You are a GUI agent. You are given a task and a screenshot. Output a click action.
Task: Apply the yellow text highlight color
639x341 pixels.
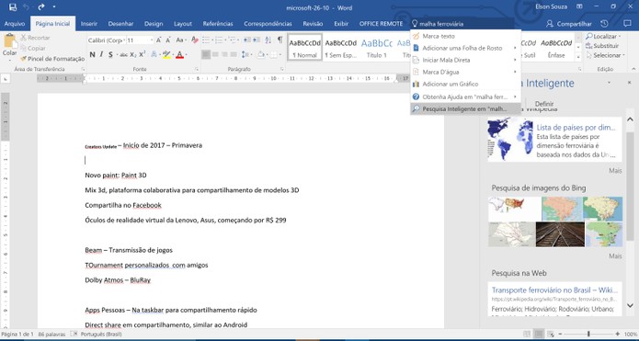click(x=166, y=54)
